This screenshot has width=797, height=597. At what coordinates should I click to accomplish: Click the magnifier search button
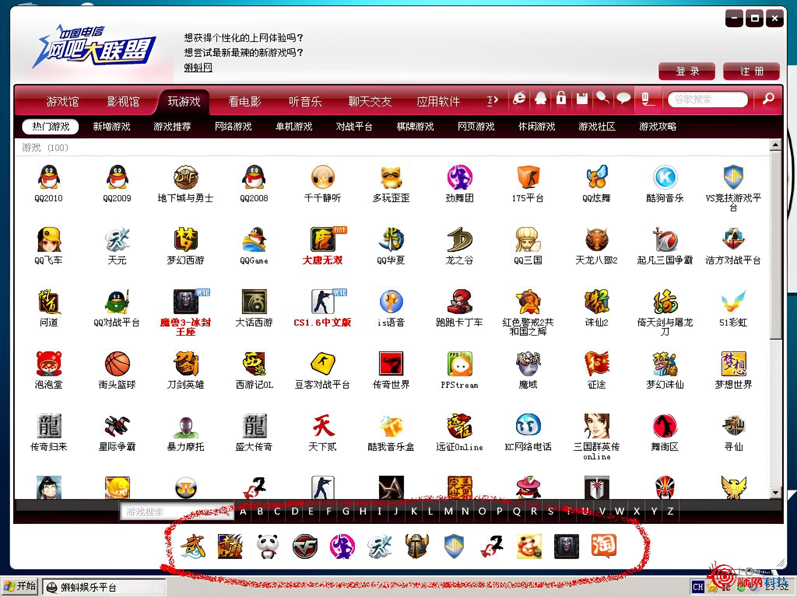tap(768, 99)
